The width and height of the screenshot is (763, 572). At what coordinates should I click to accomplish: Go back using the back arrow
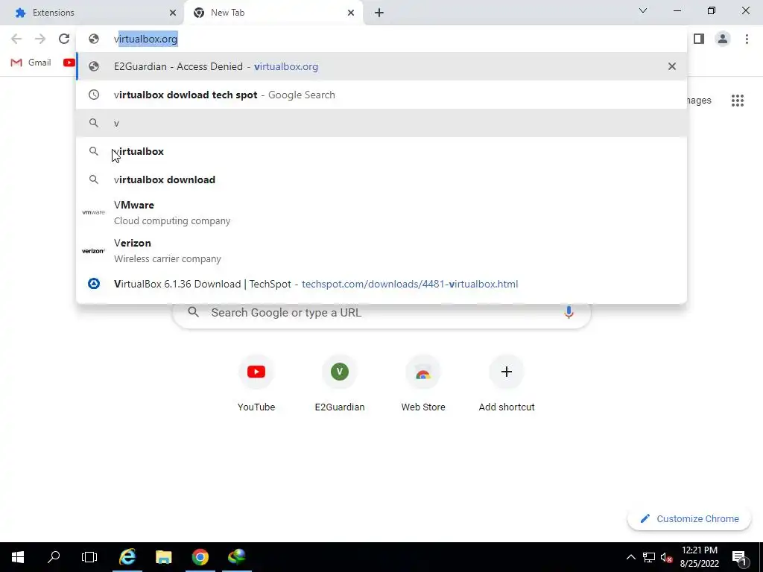pyautogui.click(x=16, y=39)
